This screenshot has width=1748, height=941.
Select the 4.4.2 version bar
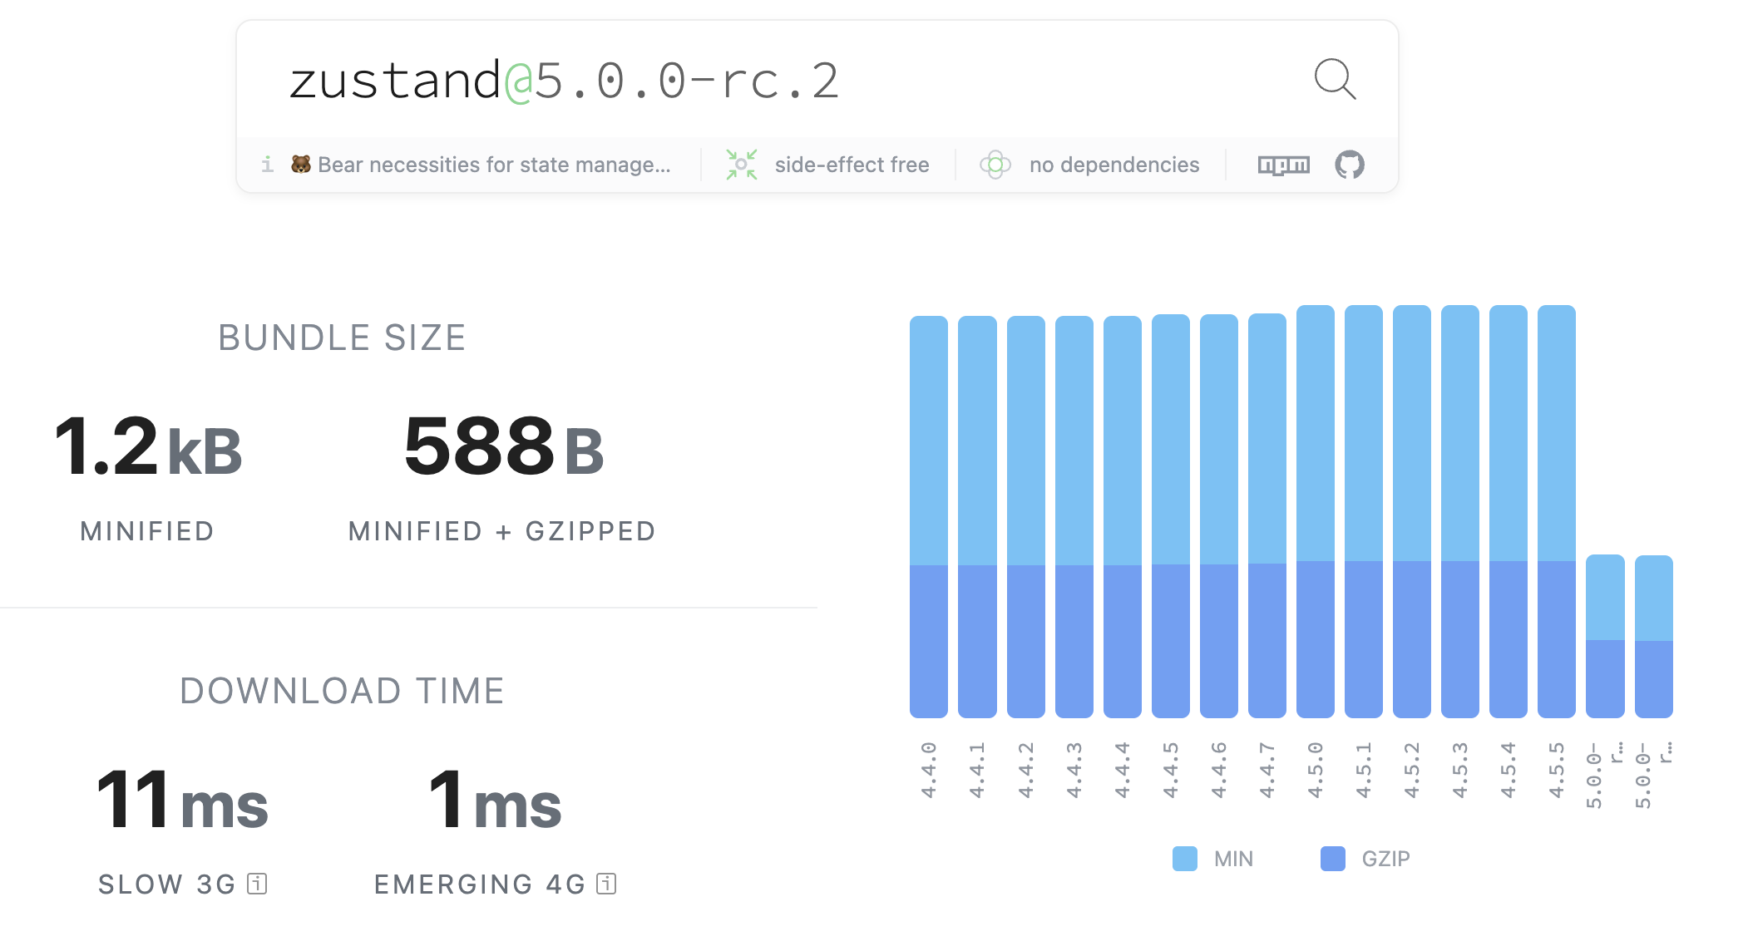(x=1025, y=516)
